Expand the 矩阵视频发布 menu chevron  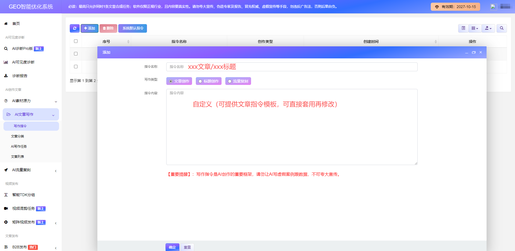[x=56, y=223]
